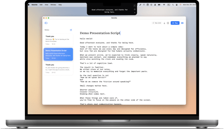
Task: Click the date and time in menu bar
Action: click(x=190, y=5)
